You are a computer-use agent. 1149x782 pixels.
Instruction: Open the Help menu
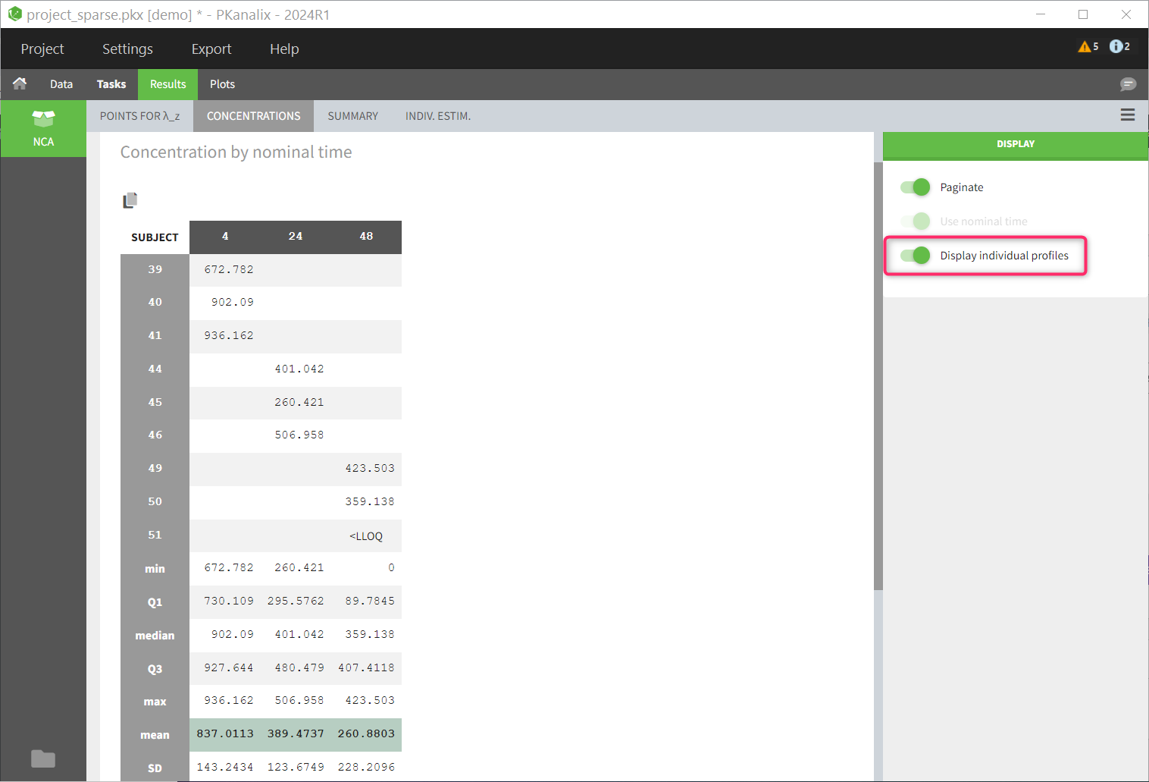tap(284, 49)
